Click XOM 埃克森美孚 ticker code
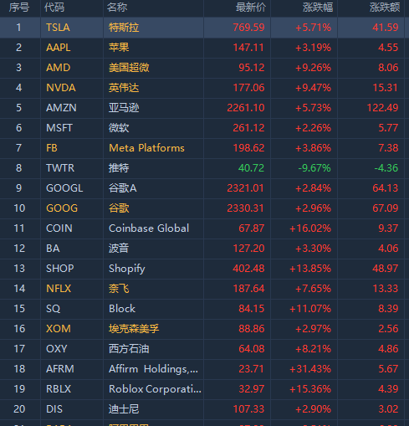Screen dimensions: 409x426 tap(59, 329)
